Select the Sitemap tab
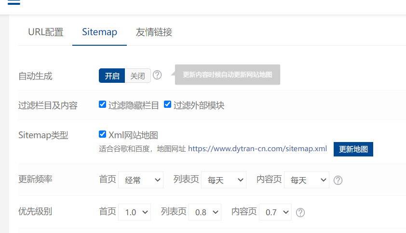The width and height of the screenshot is (406, 233). (99, 32)
